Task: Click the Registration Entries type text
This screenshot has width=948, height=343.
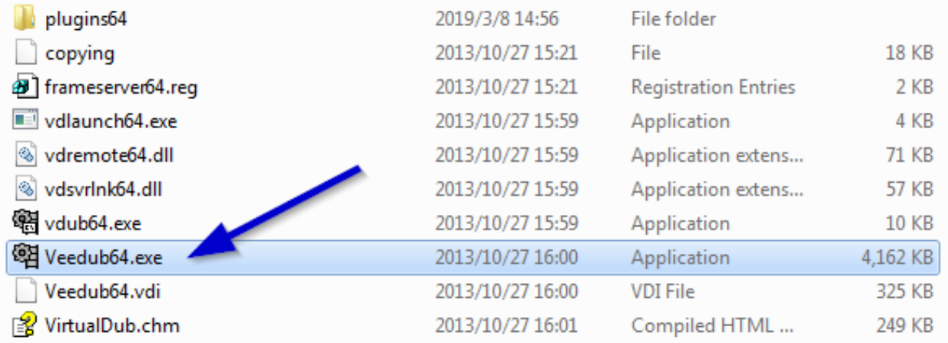Action: point(713,87)
